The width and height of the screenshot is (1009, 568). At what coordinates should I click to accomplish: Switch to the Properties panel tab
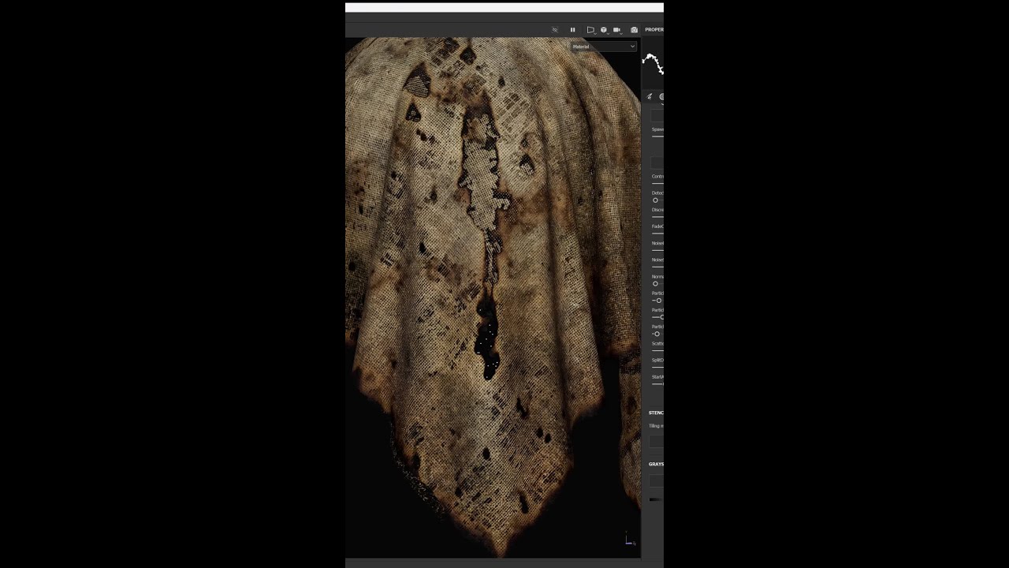coord(654,30)
